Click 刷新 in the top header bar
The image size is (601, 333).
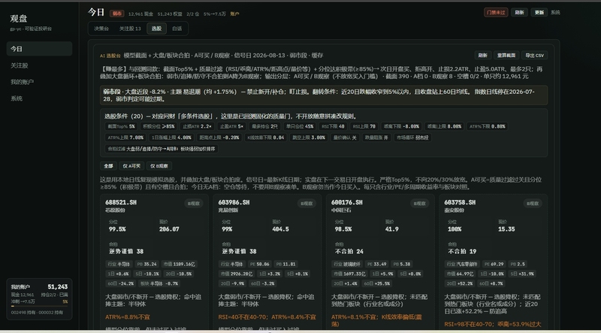click(519, 12)
